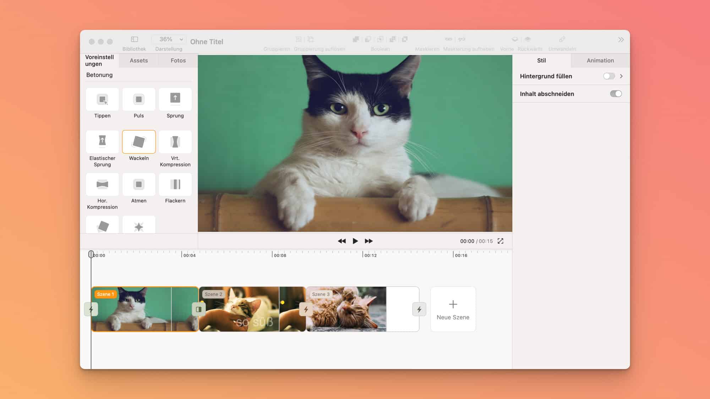The width and height of the screenshot is (710, 399).
Task: Open the Bibliothek sidebar icon
Action: (x=134, y=39)
